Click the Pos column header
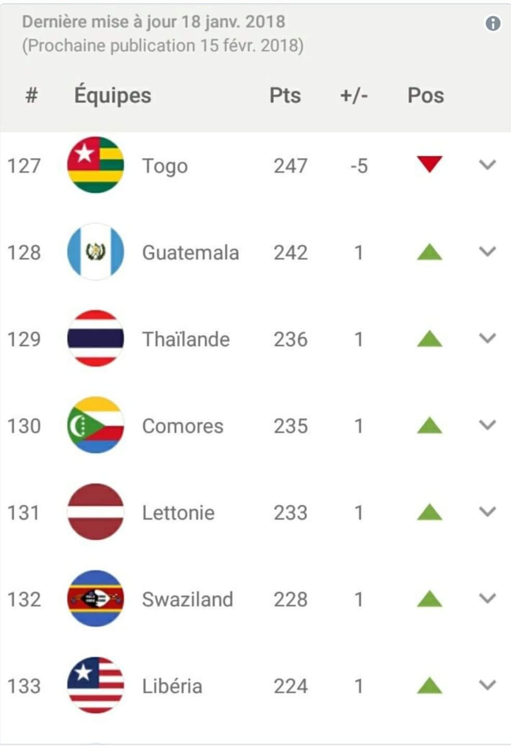The width and height of the screenshot is (511, 746). coord(425,95)
